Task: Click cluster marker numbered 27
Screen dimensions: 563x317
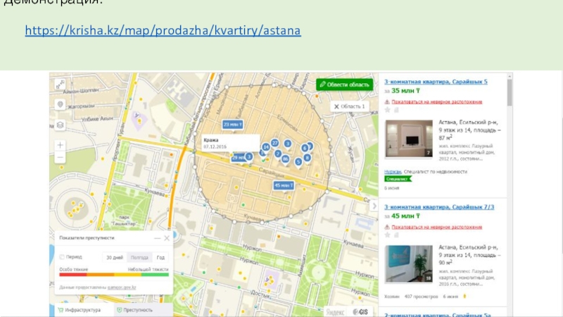Action: (x=274, y=143)
